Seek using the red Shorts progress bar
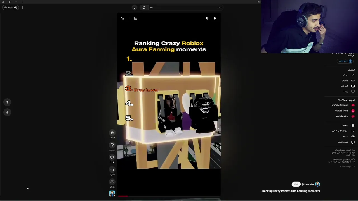This screenshot has height=201, width=358. [x=169, y=196]
